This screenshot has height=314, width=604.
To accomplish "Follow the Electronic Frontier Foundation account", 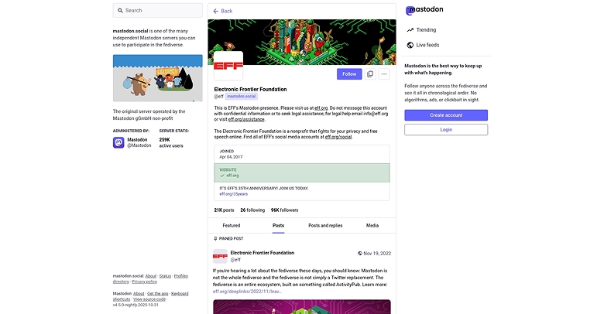I will [349, 74].
